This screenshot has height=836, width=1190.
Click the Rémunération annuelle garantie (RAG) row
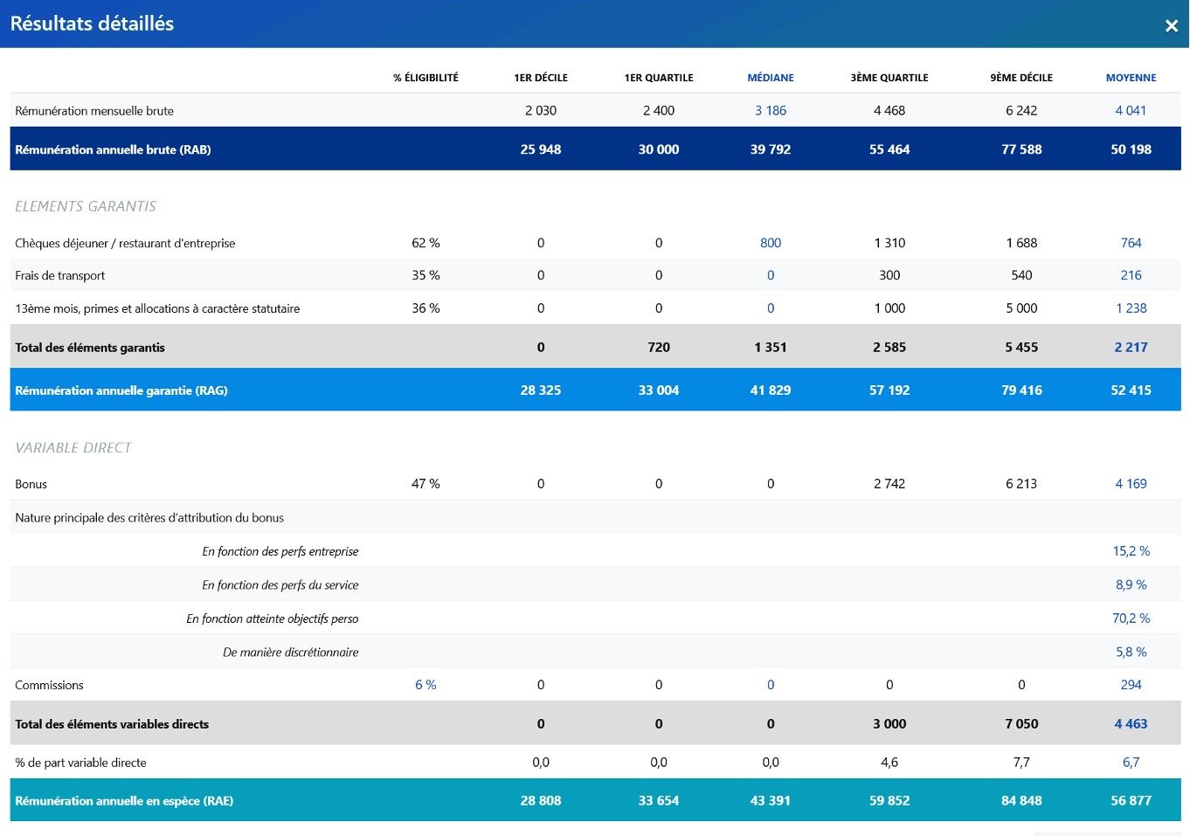pos(595,390)
